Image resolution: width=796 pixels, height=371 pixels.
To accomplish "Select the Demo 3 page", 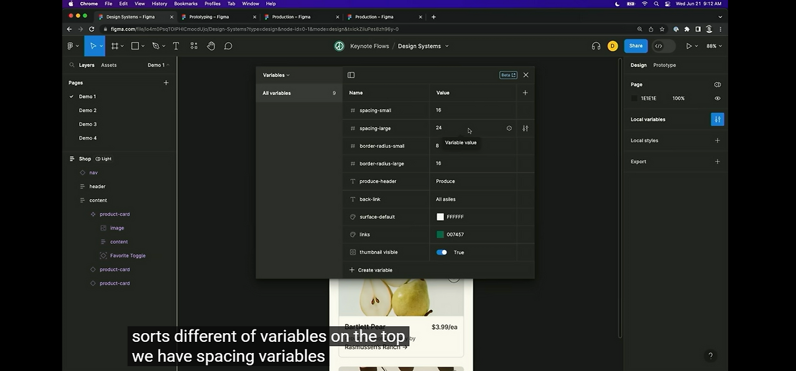I will [x=88, y=124].
